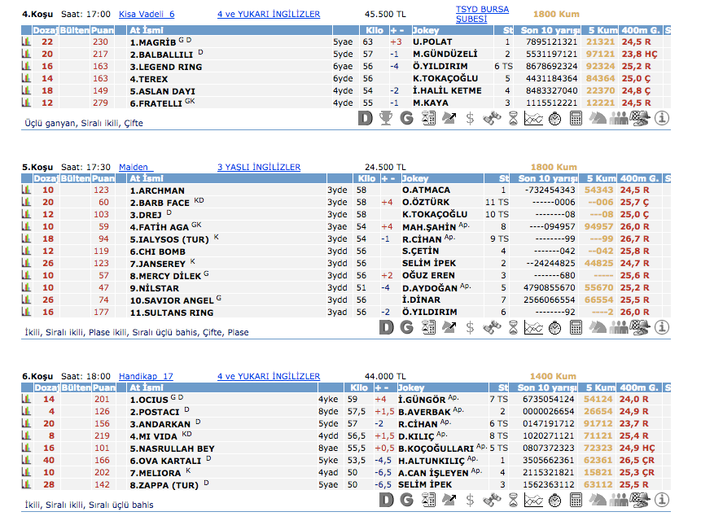Image resolution: width=701 pixels, height=525 pixels.
Task: Click the stopwatch icon under race 5
Action: click(x=554, y=327)
